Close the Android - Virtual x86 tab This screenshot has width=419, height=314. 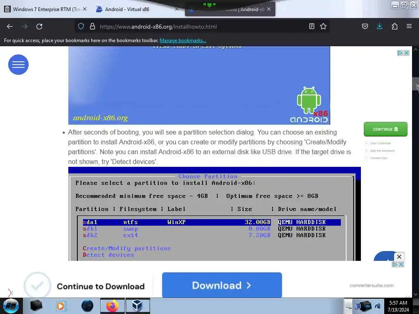[177, 9]
